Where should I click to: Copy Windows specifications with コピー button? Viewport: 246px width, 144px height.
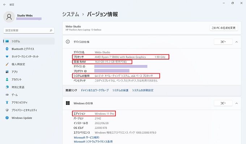coord(223,103)
